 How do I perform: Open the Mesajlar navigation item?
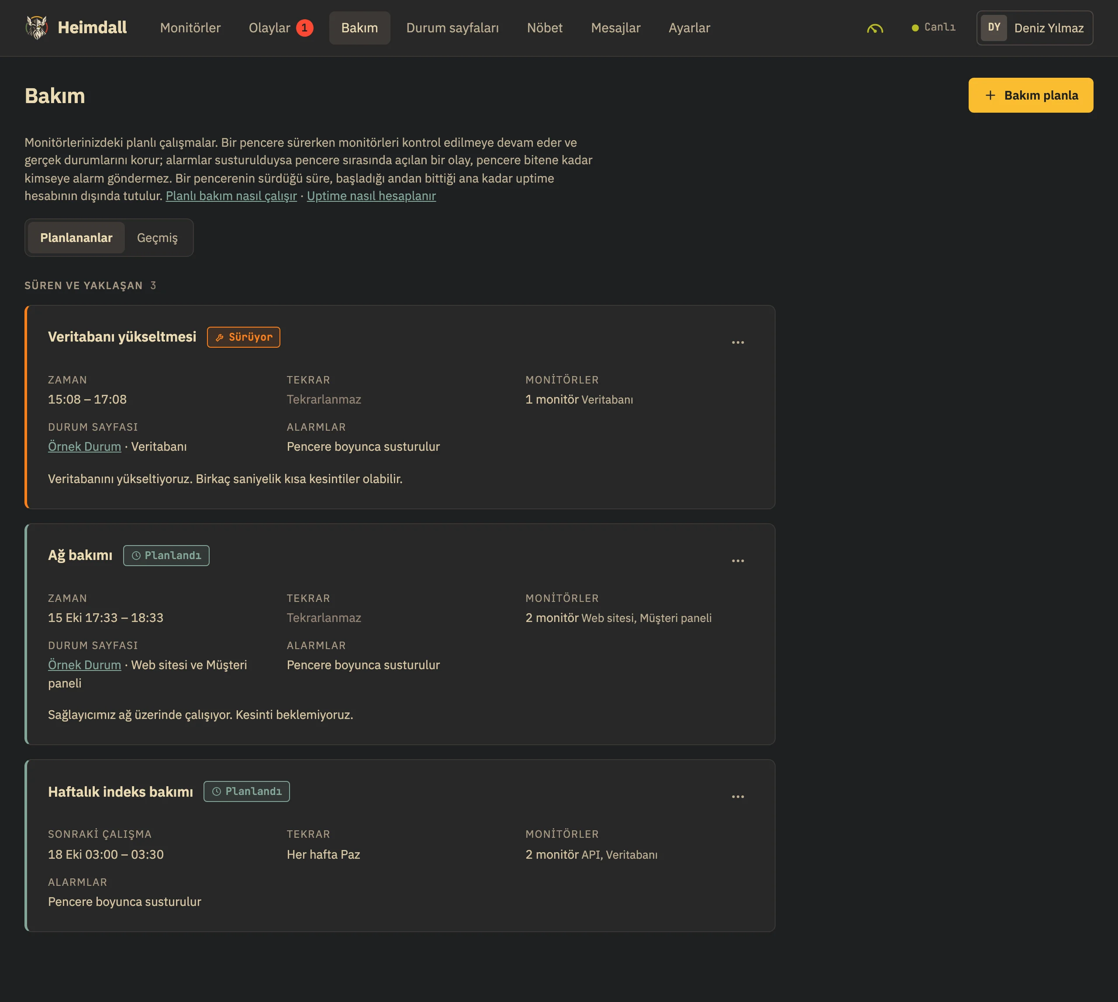click(x=615, y=28)
